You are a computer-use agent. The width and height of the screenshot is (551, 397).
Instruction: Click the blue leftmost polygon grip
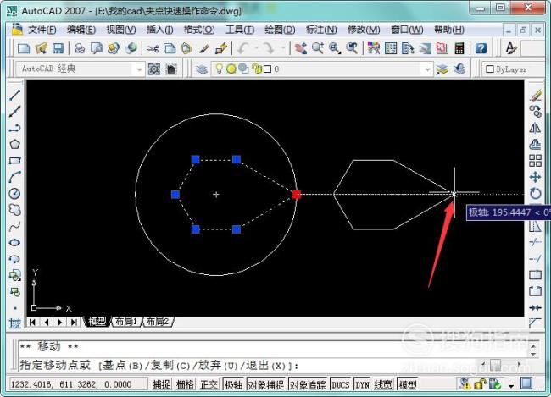(175, 194)
